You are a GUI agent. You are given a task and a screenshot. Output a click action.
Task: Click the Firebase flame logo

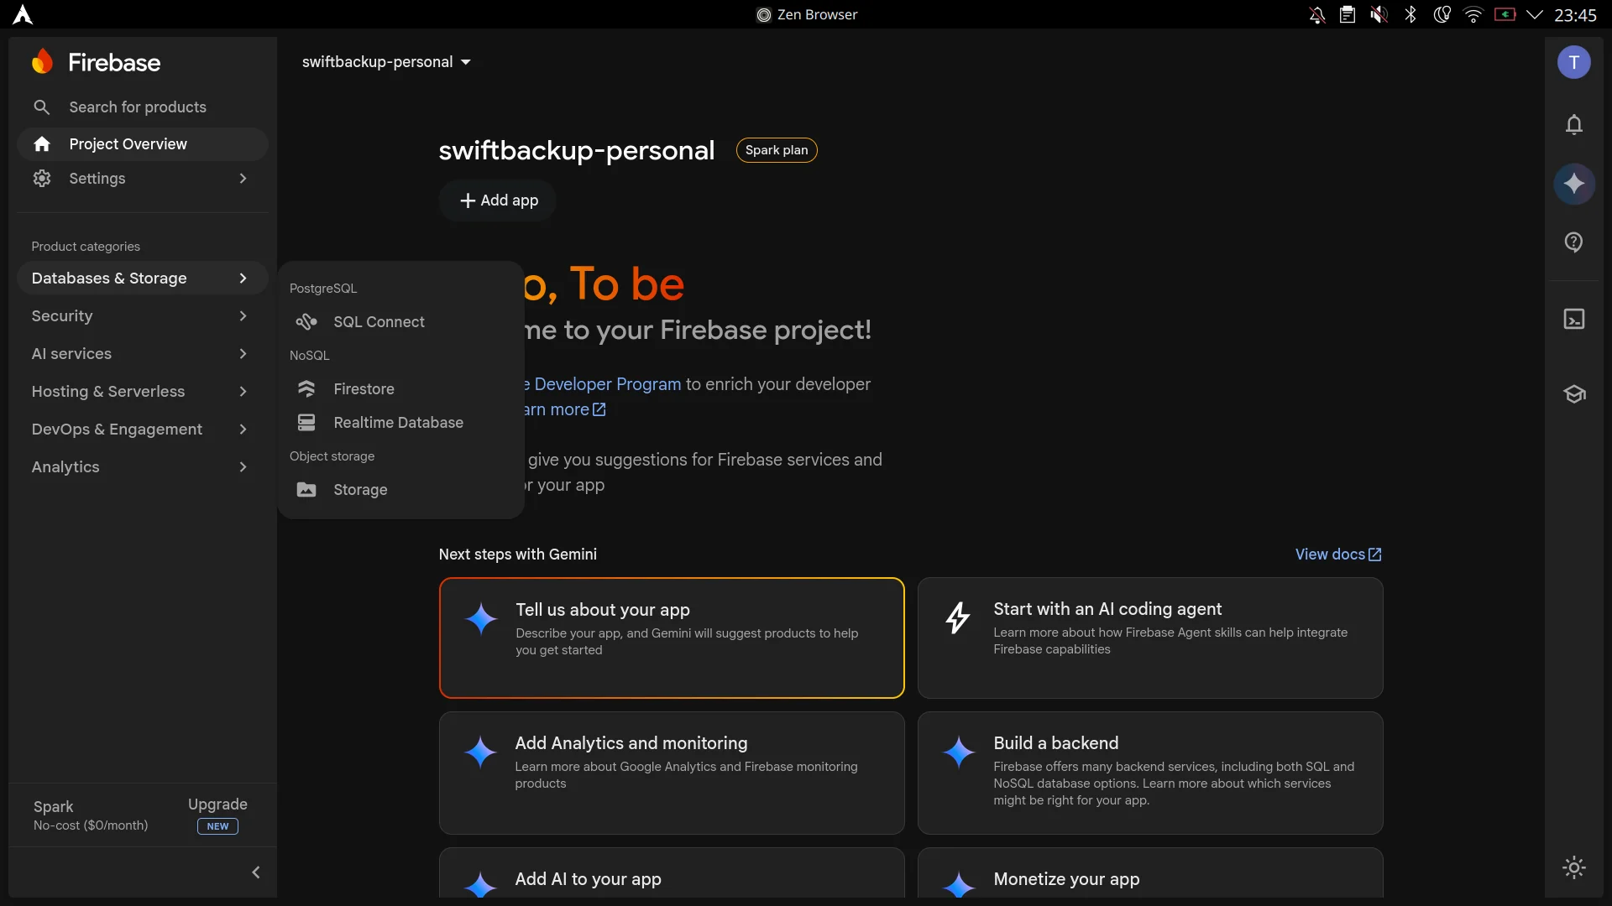pos(42,62)
